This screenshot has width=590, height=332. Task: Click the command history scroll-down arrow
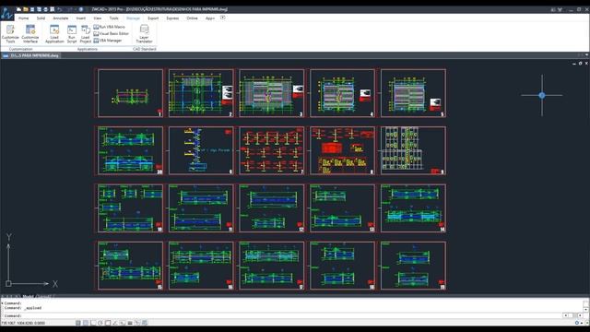586,310
